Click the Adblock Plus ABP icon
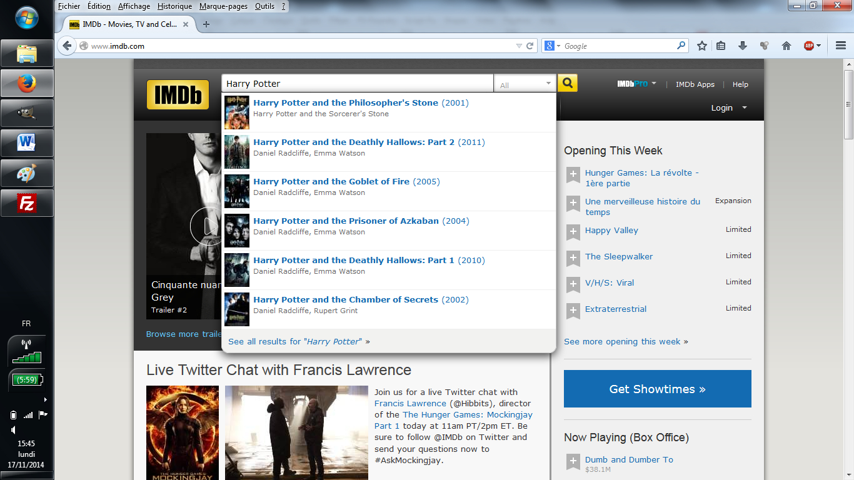 [x=809, y=46]
